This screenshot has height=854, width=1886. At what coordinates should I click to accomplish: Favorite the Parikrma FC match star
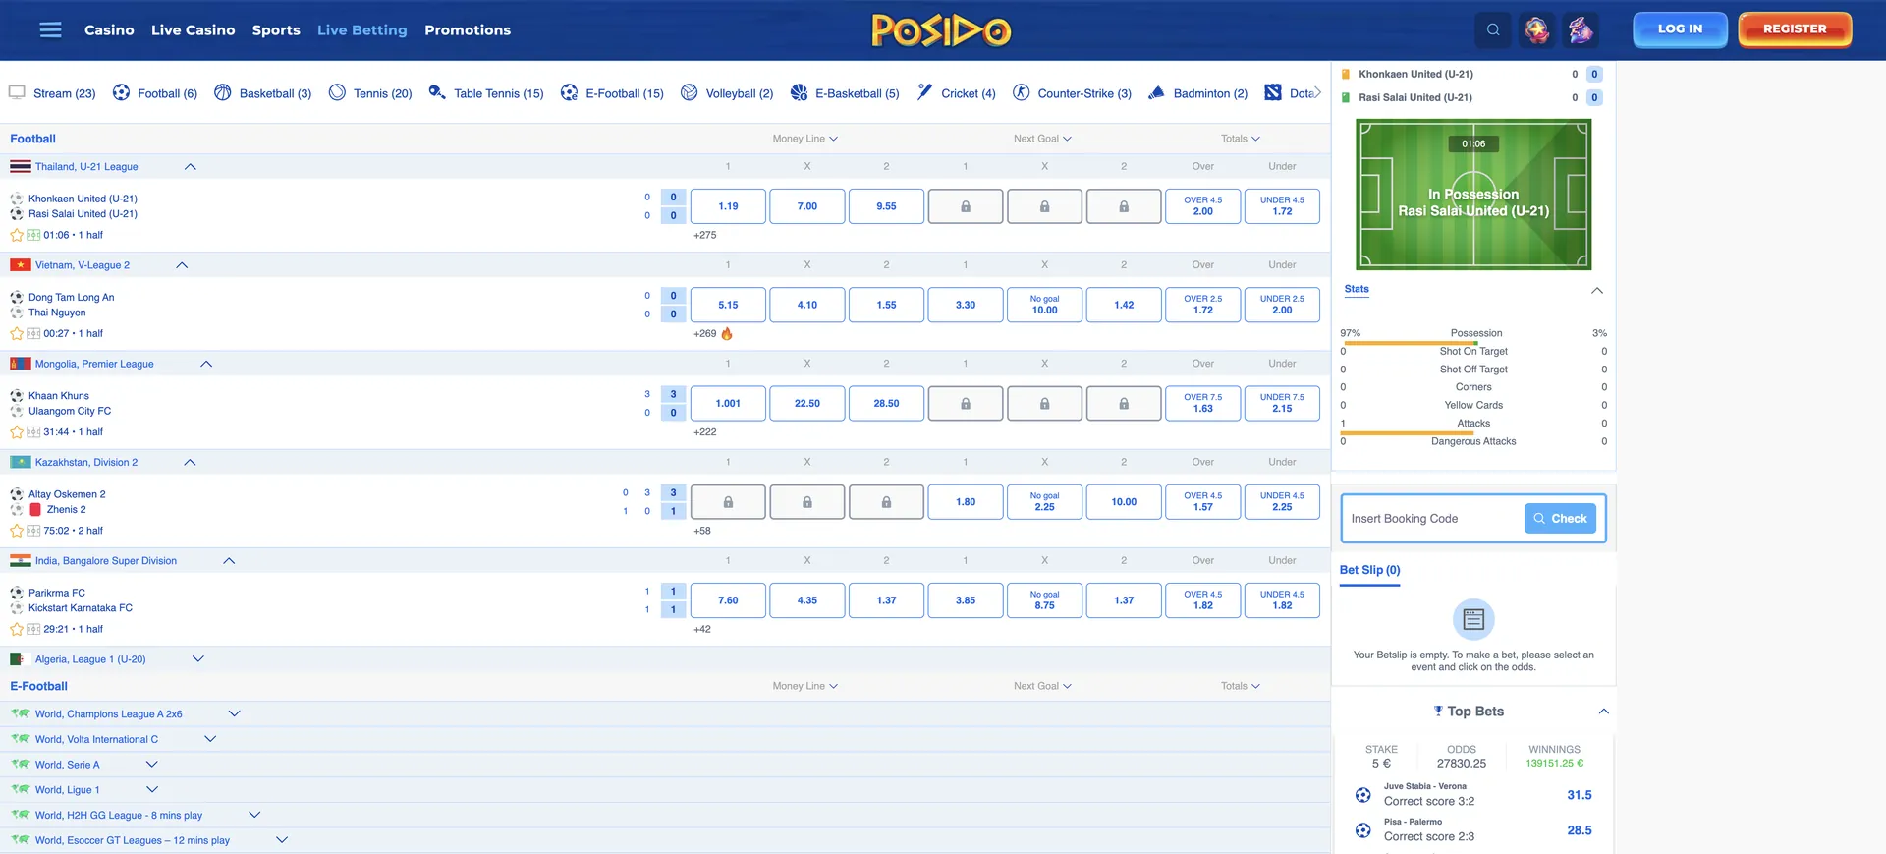point(17,629)
